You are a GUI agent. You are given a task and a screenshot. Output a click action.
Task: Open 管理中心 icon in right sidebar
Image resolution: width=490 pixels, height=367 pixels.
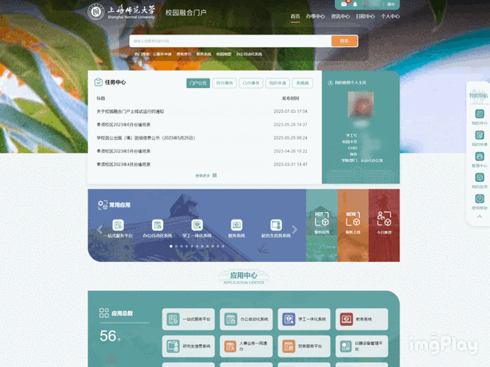(x=479, y=157)
